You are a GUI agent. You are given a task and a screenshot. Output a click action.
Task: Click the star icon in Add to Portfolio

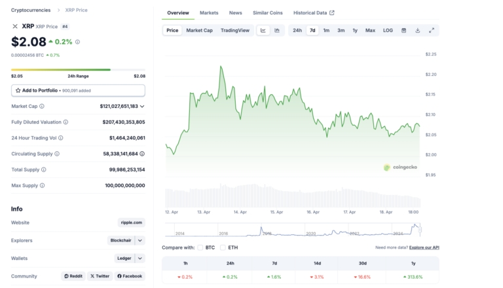tap(18, 90)
